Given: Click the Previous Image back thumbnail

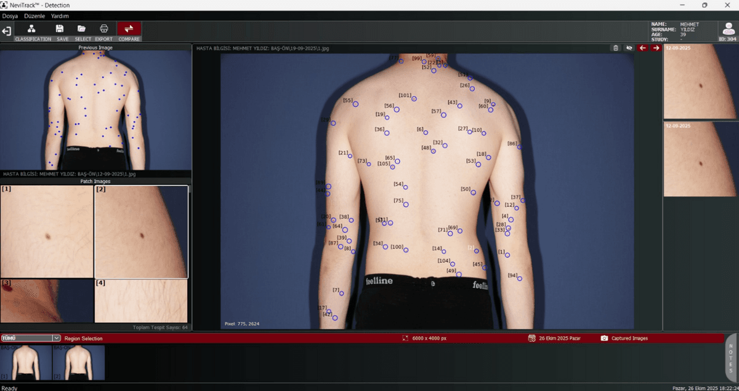Looking at the screenshot, I should click(x=95, y=110).
